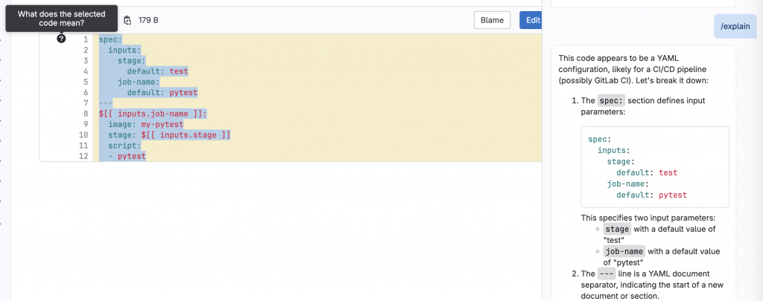This screenshot has width=763, height=301.
Task: Click the '$[[ inputs.job-name ]]:' code line
Action: pos(153,114)
